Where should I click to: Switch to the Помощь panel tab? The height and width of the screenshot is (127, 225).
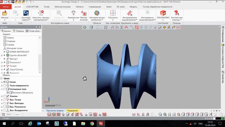[19, 31]
